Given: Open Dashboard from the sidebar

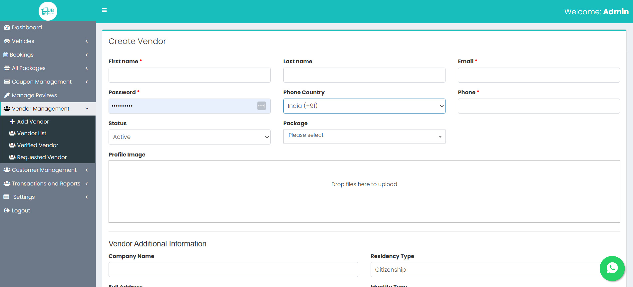Looking at the screenshot, I should coord(48,27).
